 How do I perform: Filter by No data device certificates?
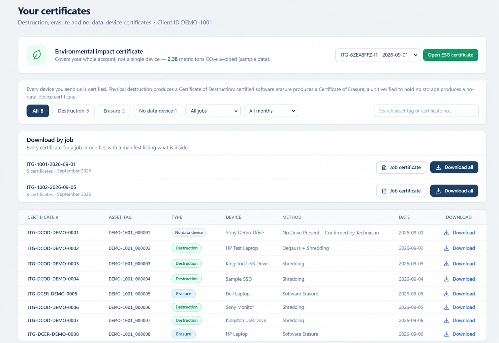158,111
